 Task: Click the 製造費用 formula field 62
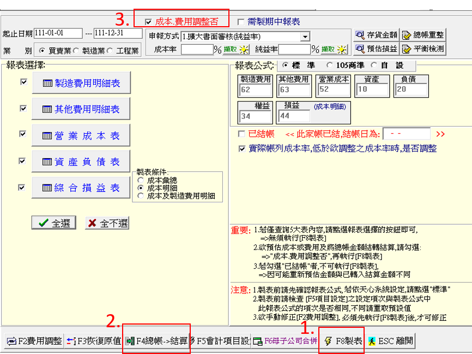(255, 90)
